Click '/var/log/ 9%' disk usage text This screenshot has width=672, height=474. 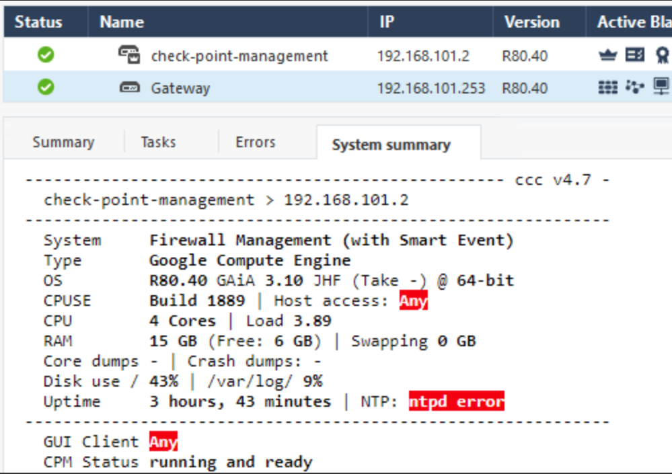(265, 381)
